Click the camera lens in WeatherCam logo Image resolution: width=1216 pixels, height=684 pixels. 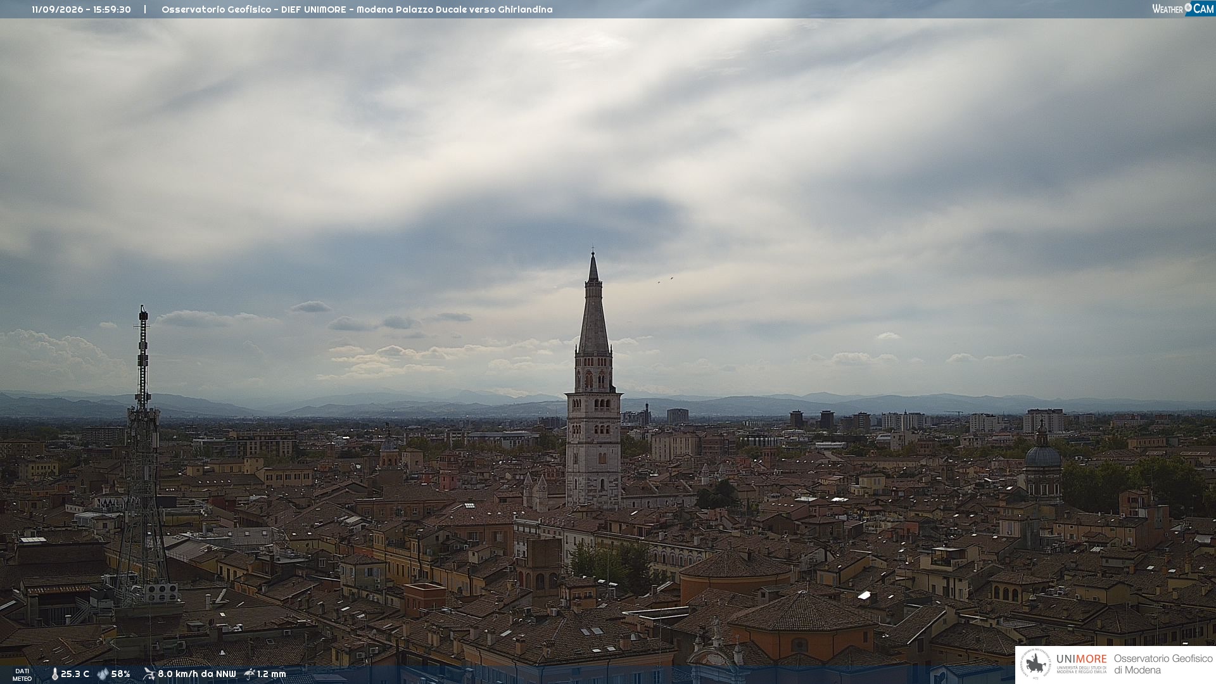click(x=1188, y=8)
